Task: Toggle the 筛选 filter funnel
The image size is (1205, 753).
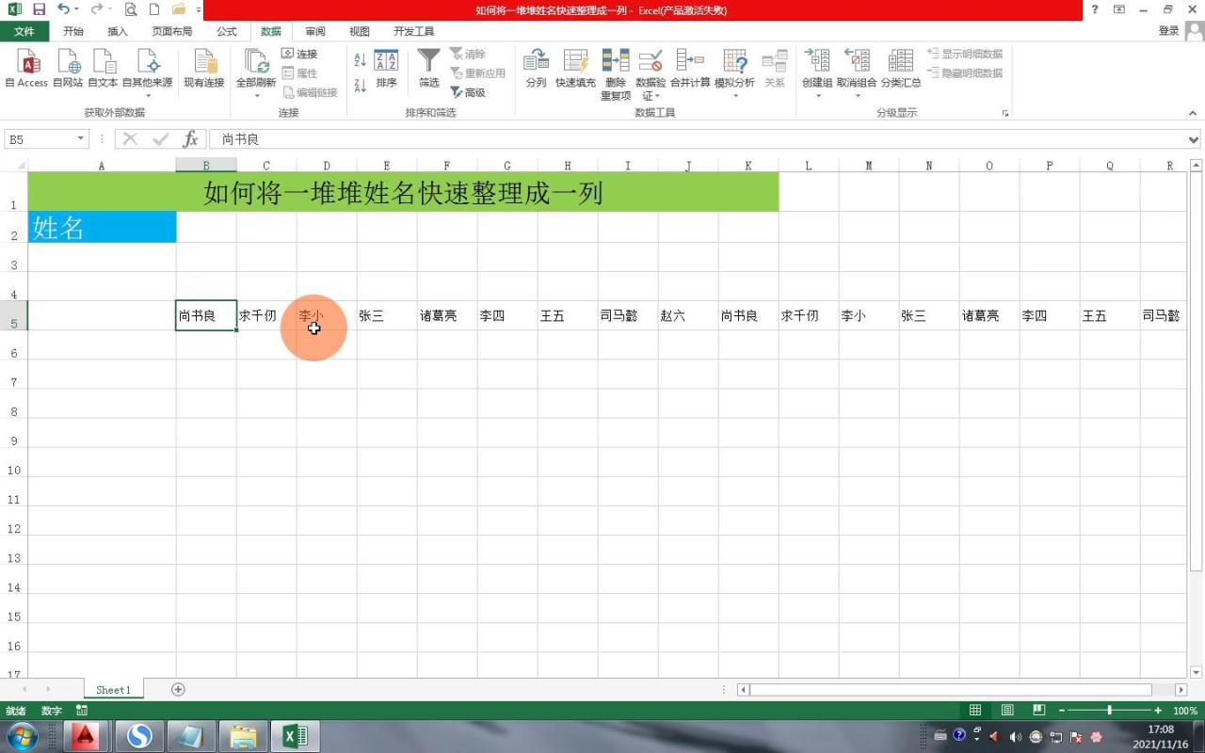Action: [429, 69]
